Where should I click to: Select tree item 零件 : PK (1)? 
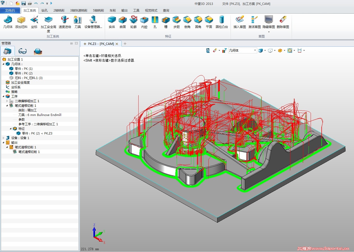click(x=24, y=69)
